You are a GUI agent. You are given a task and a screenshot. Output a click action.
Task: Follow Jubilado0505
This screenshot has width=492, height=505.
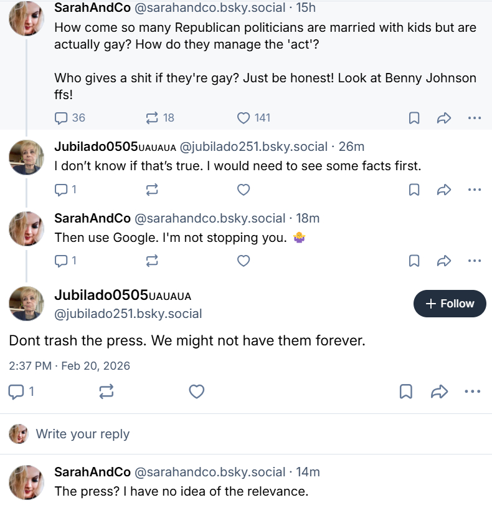click(x=450, y=304)
